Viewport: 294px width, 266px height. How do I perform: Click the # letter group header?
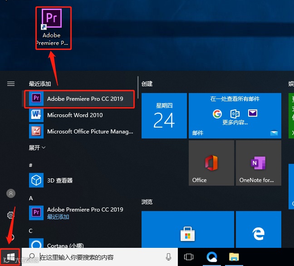(x=30, y=165)
